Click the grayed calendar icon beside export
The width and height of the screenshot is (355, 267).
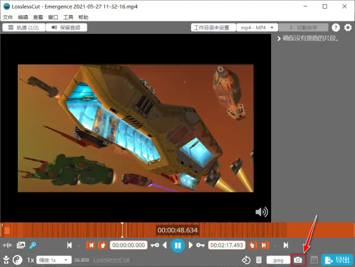click(314, 260)
